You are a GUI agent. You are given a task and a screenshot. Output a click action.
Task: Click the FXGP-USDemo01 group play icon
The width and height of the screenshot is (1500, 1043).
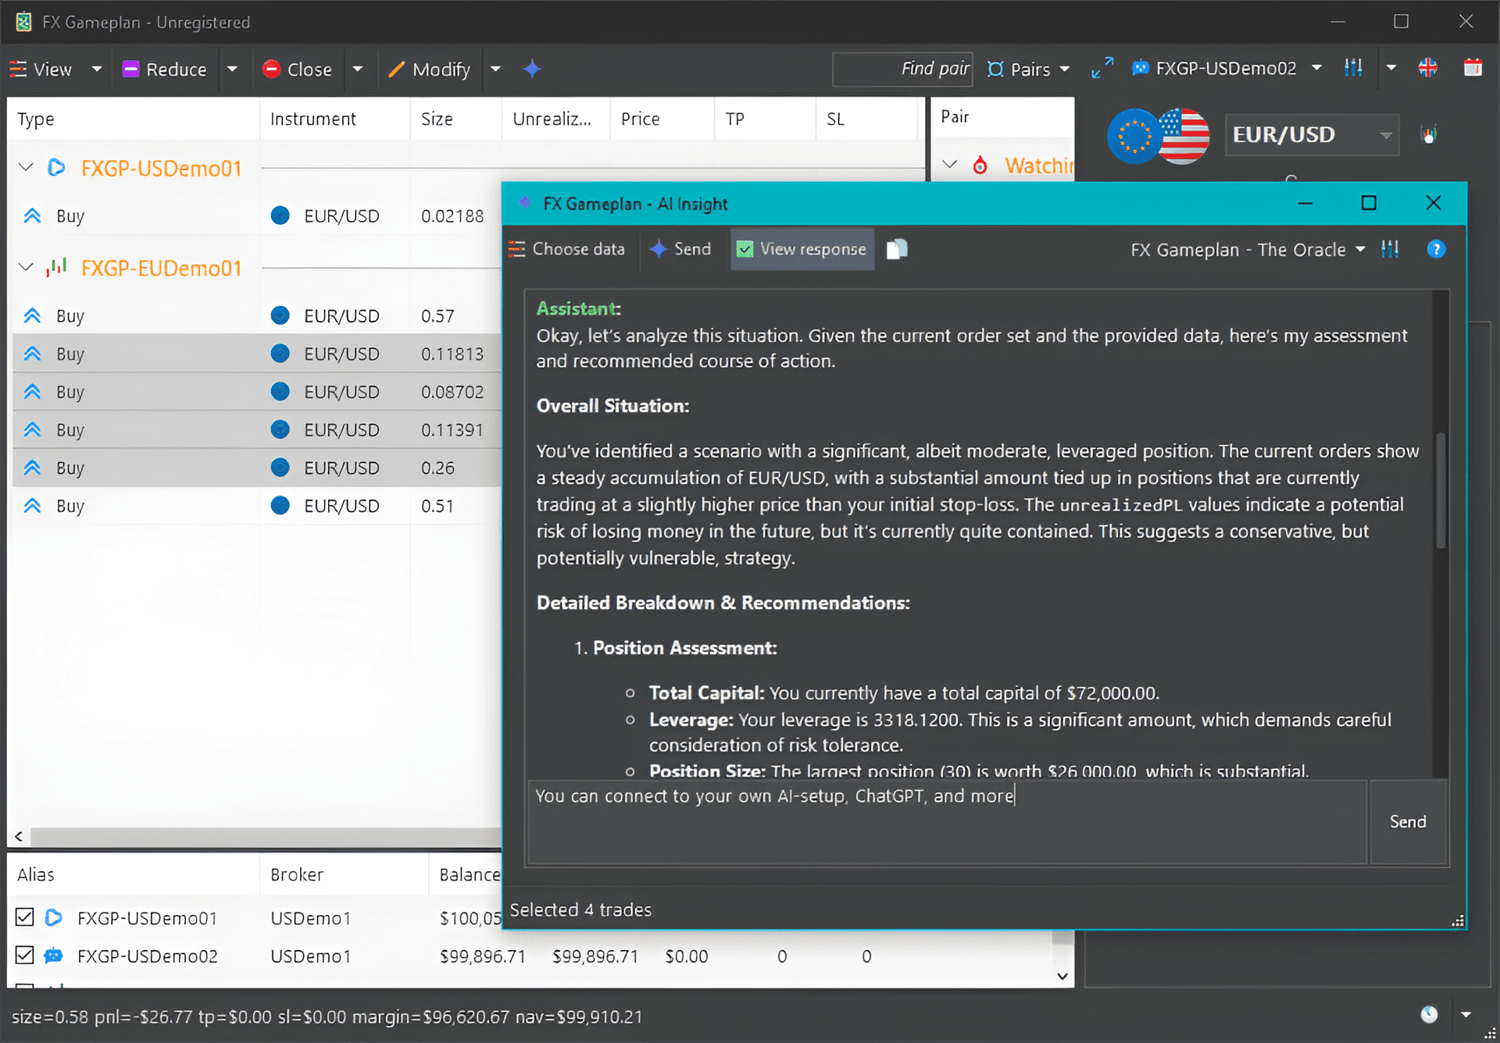point(56,168)
